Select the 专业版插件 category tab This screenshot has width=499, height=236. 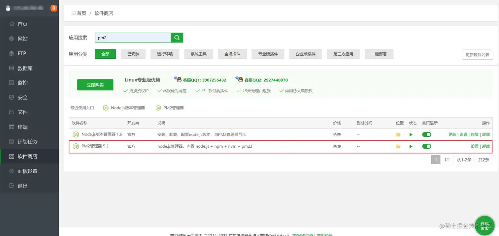pyautogui.click(x=268, y=54)
